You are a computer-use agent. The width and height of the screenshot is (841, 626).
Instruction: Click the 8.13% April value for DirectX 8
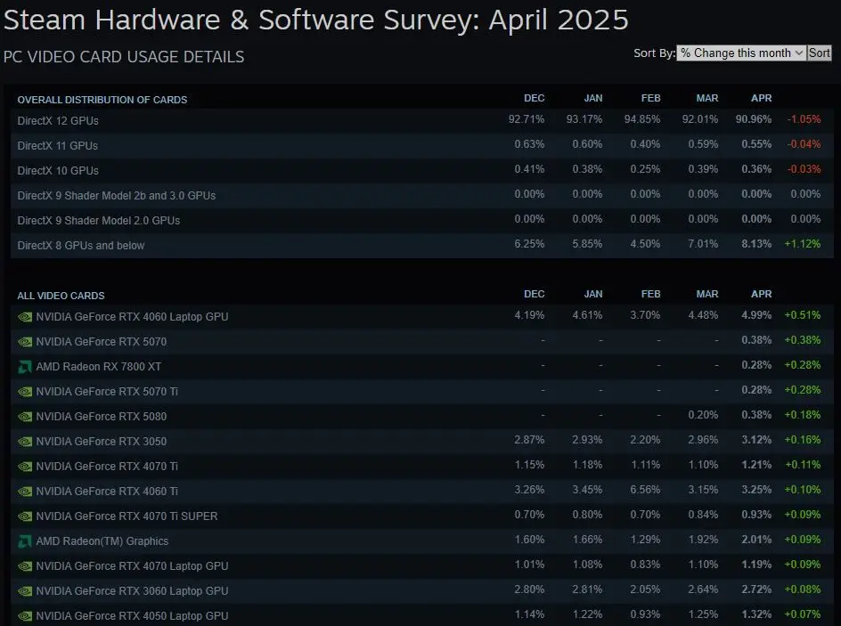point(756,244)
